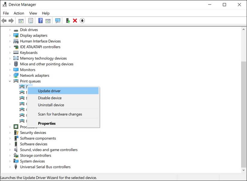The height and width of the screenshot is (181, 247).
Task: Click Disable device down-arrow toolbar icon
Action: (82, 21)
